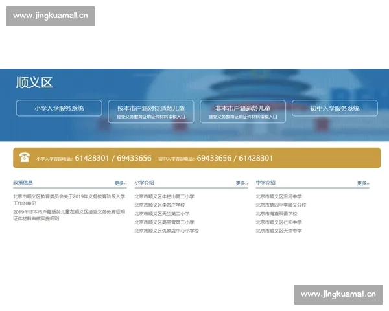389x311 pixels.
Task: Open 北京市顺义区沿河中学 link
Action: point(279,196)
